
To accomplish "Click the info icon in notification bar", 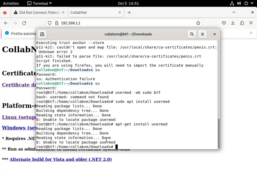I will click(7, 33).
